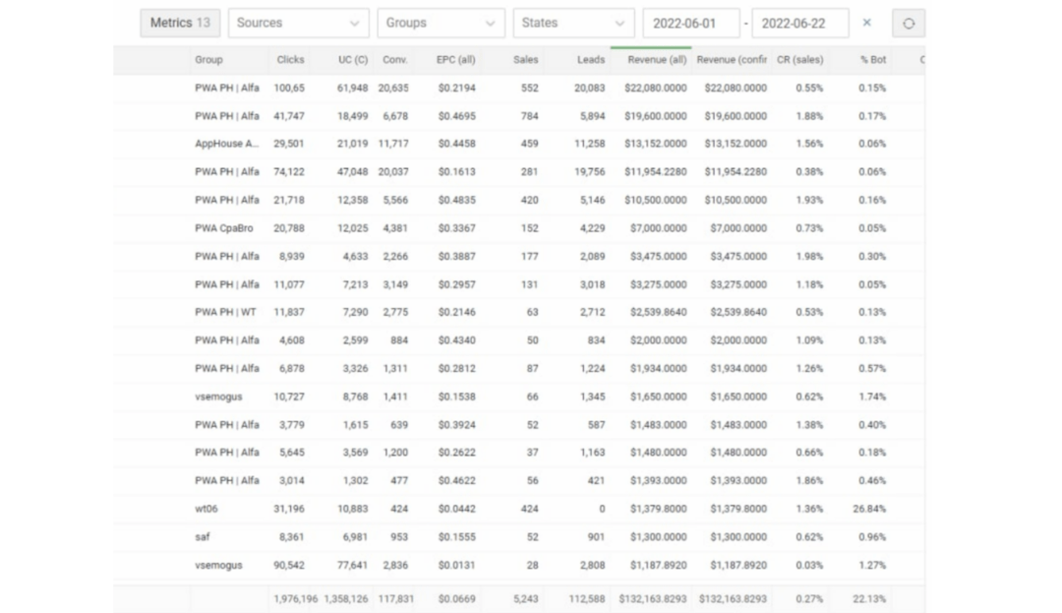Sort by the Sales column header
1062x613 pixels.
click(x=525, y=60)
